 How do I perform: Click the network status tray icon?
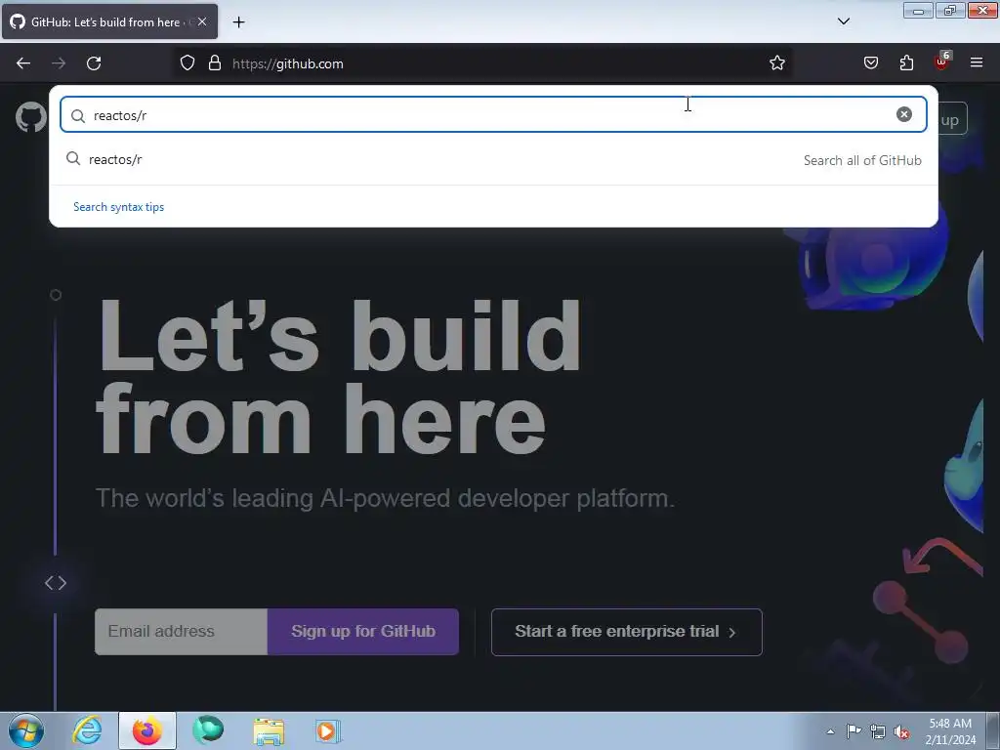(878, 731)
